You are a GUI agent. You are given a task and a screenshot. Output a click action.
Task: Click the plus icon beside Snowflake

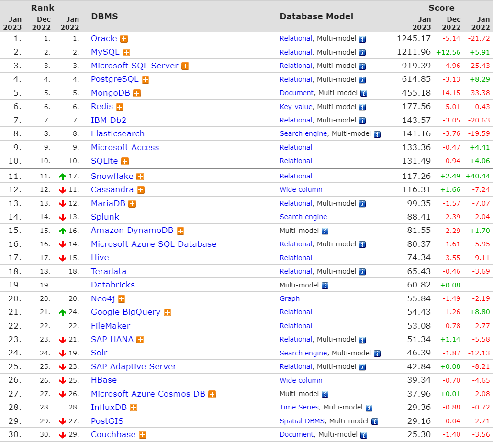pyautogui.click(x=140, y=177)
